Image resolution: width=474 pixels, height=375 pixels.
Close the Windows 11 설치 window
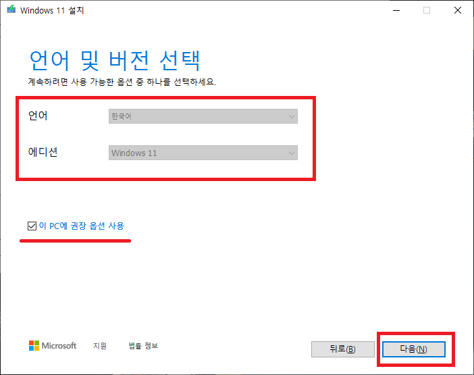[x=458, y=10]
